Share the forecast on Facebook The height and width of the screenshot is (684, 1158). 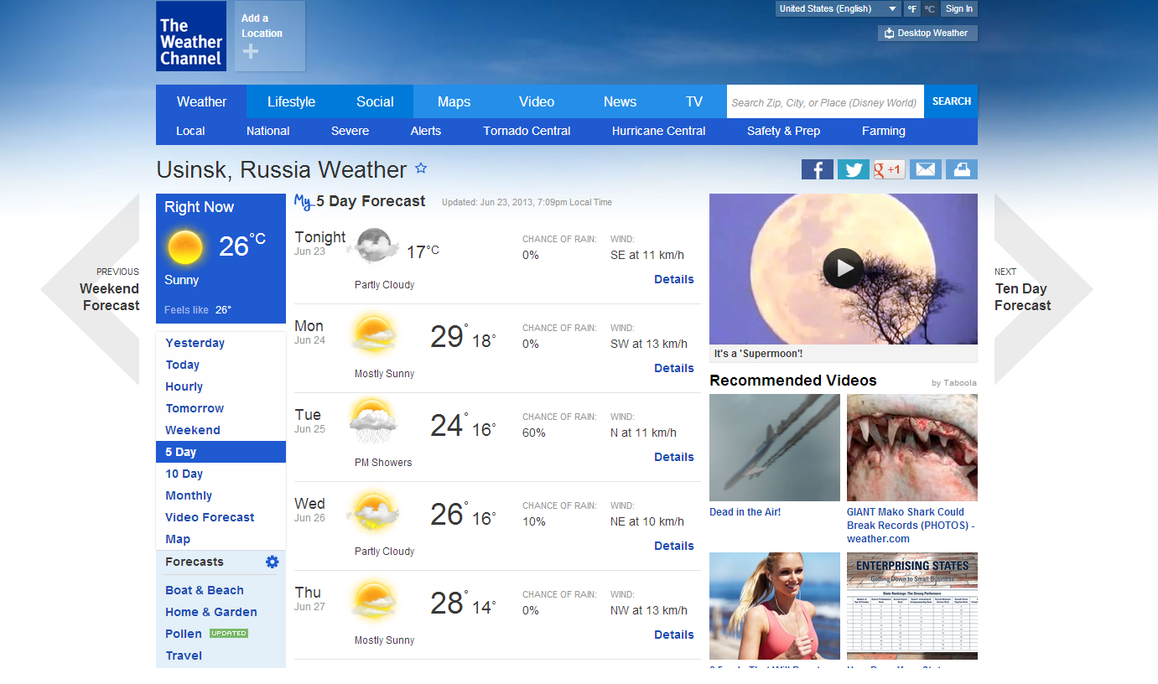[817, 169]
